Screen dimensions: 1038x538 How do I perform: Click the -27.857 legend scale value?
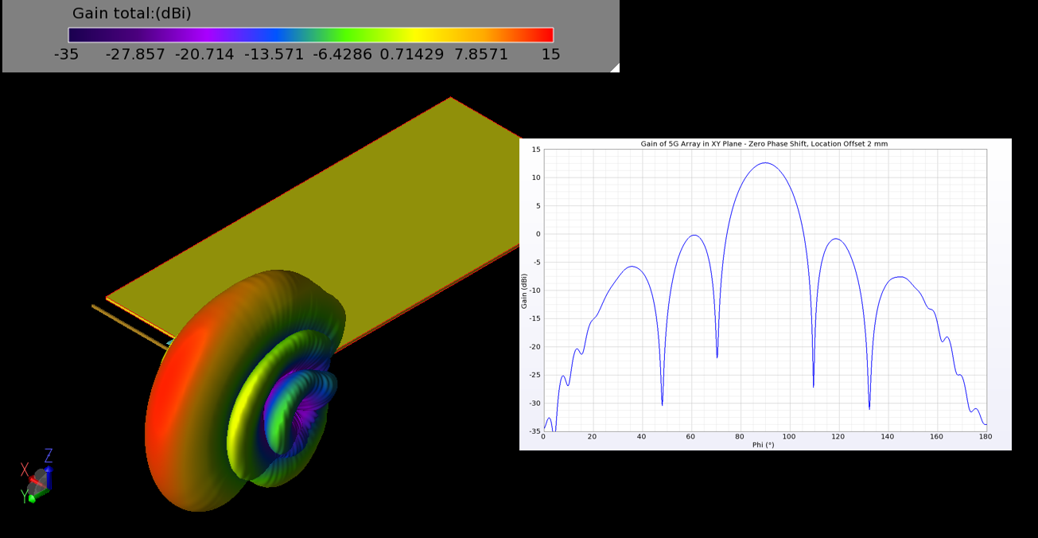click(135, 54)
